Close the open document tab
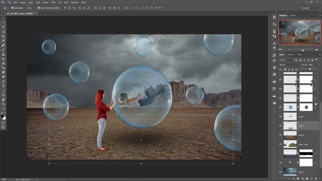Viewport: 322px width, 181px height. pyautogui.click(x=36, y=14)
